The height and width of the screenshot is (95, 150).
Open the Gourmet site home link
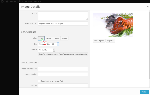[x=11, y=1]
